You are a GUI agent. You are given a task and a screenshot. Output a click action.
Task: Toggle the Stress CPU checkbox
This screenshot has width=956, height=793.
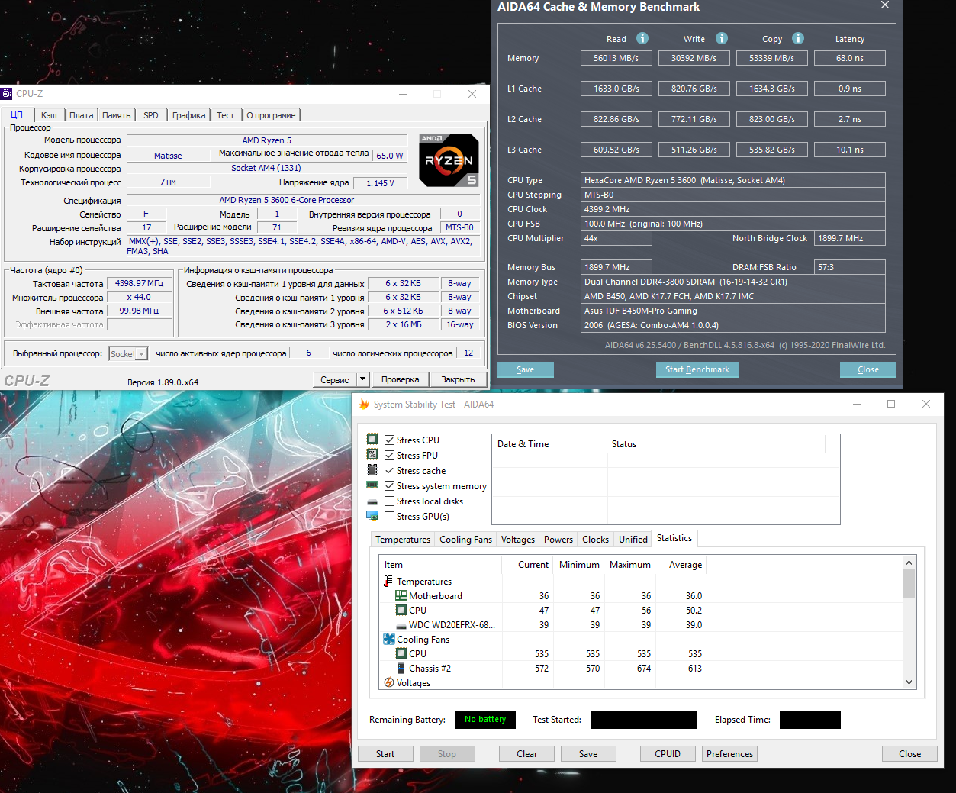389,440
